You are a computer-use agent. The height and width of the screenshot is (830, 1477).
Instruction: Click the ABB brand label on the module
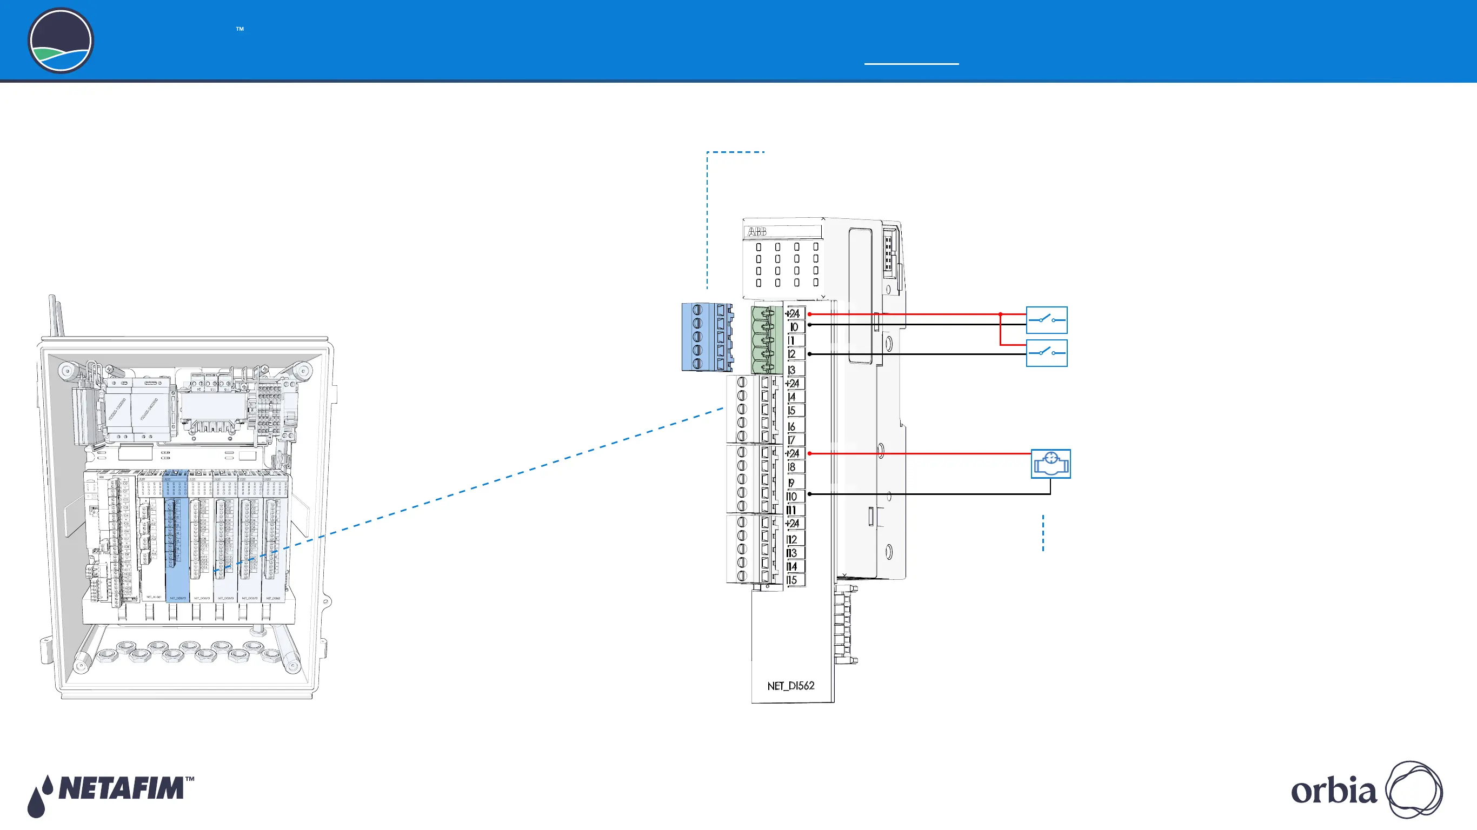coord(757,232)
